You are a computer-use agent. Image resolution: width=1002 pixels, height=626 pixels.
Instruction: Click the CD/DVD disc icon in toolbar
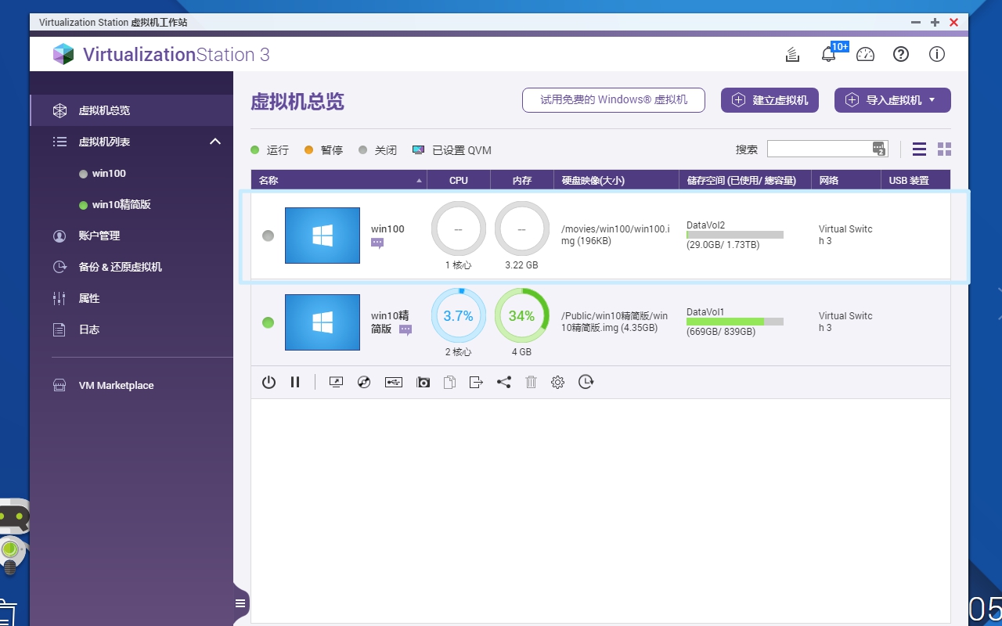(363, 382)
